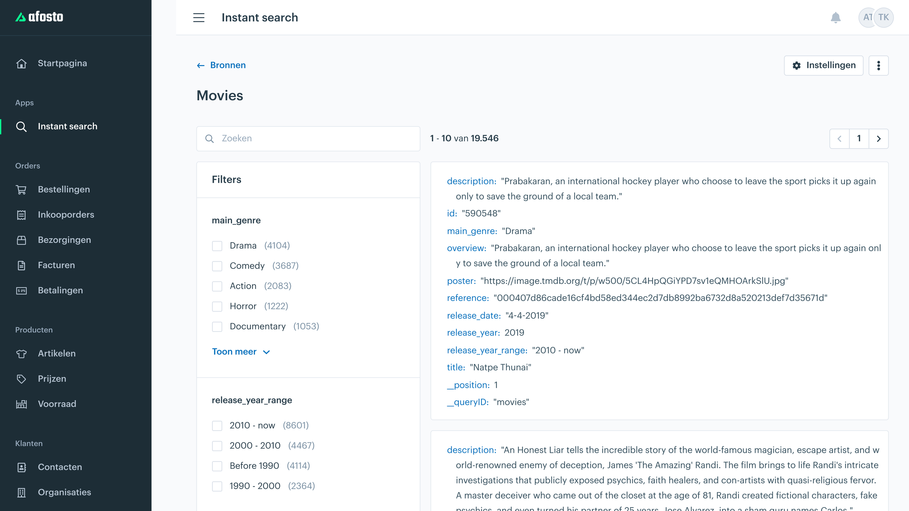Tick the 2000 - 2010 year range
The width and height of the screenshot is (909, 511).
pos(217,446)
